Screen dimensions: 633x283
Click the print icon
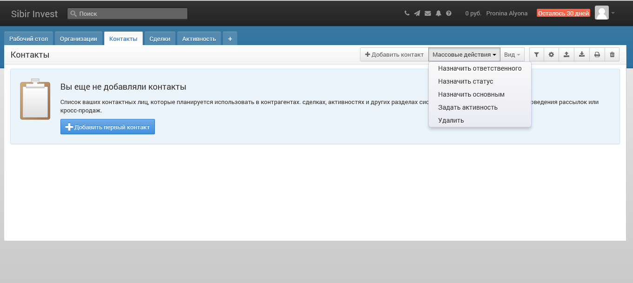[x=597, y=54]
